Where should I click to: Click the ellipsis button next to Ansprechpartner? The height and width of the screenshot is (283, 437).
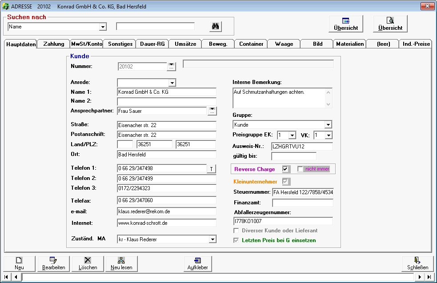212,111
